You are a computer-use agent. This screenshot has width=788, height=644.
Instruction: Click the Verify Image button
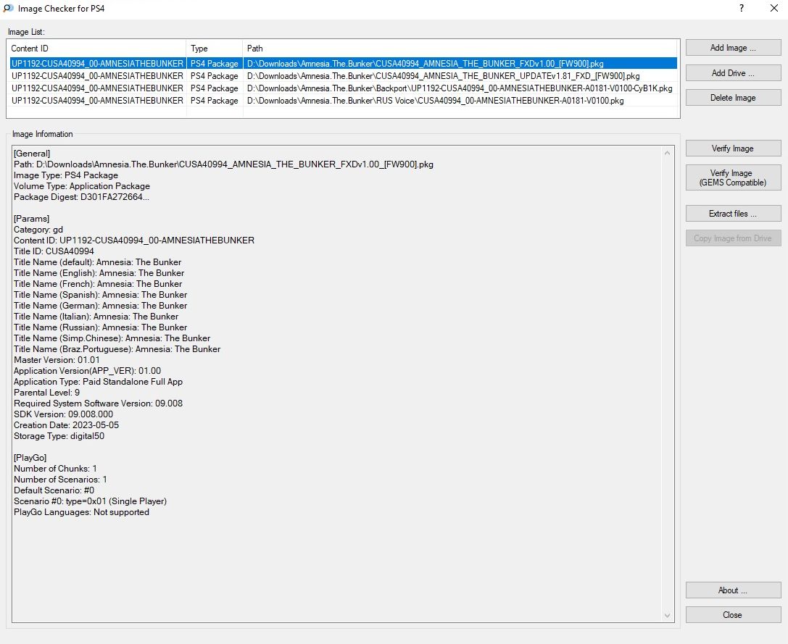tap(733, 149)
